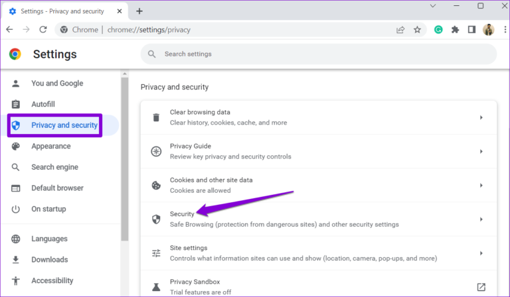Viewport: 510px width, 297px height.
Task: Click Site settings title
Action: tap(189, 248)
